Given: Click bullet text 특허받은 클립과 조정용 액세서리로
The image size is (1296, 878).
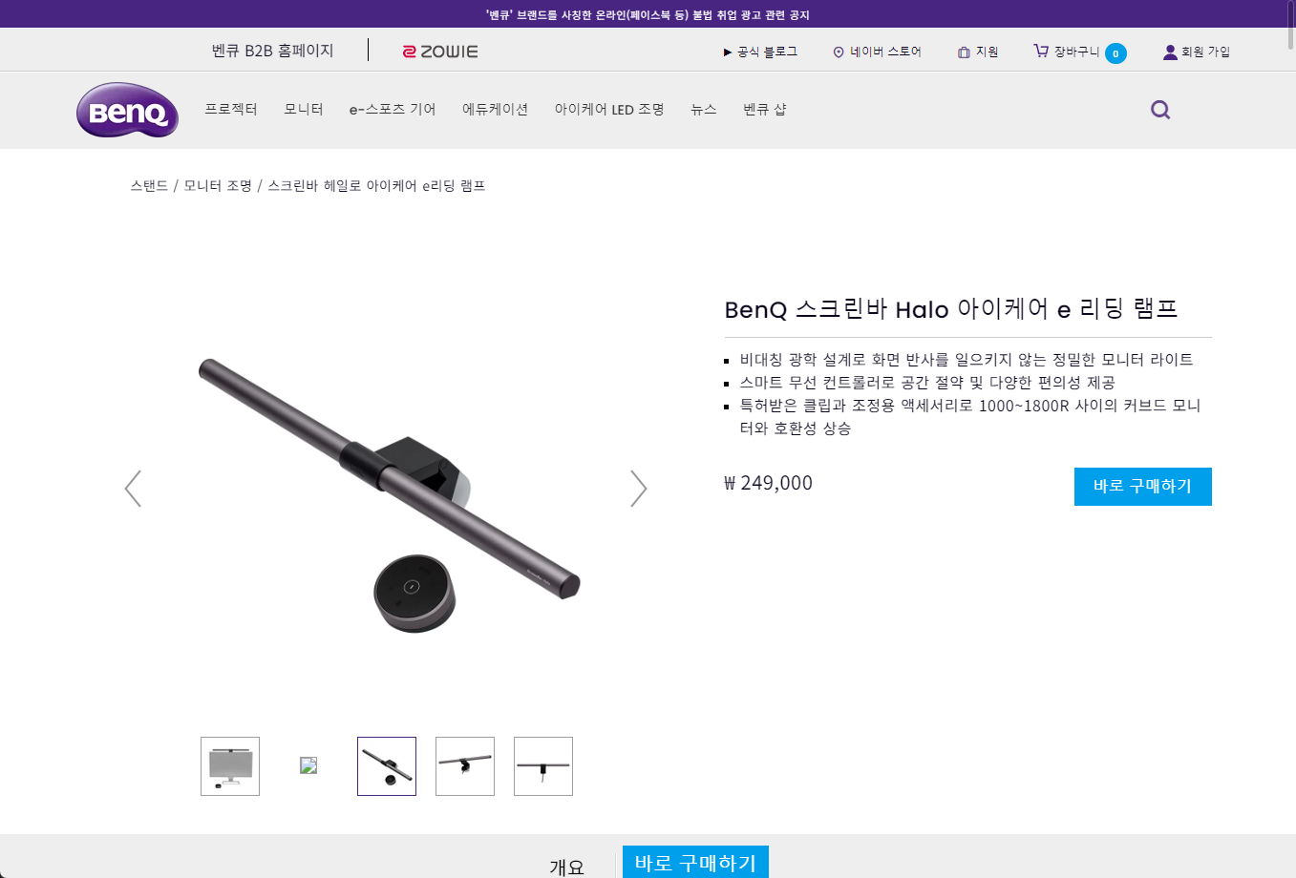Looking at the screenshot, I should (970, 417).
